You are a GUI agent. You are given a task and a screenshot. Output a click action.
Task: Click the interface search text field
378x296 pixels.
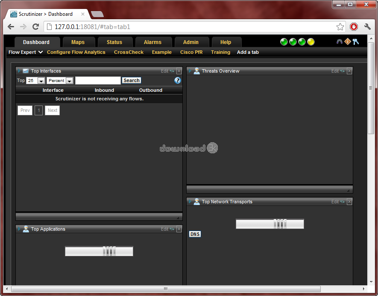click(x=98, y=80)
